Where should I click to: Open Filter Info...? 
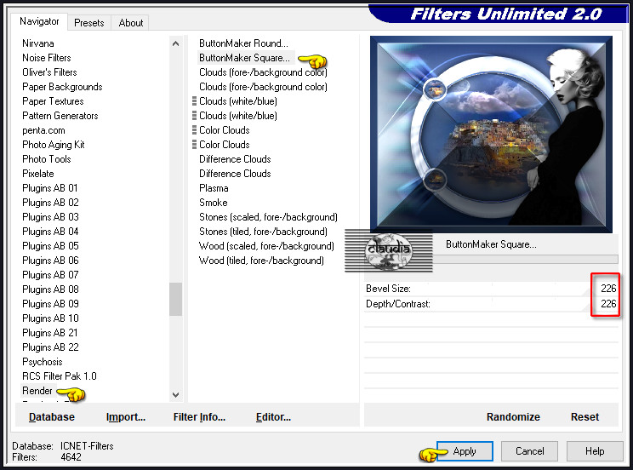tap(199, 416)
